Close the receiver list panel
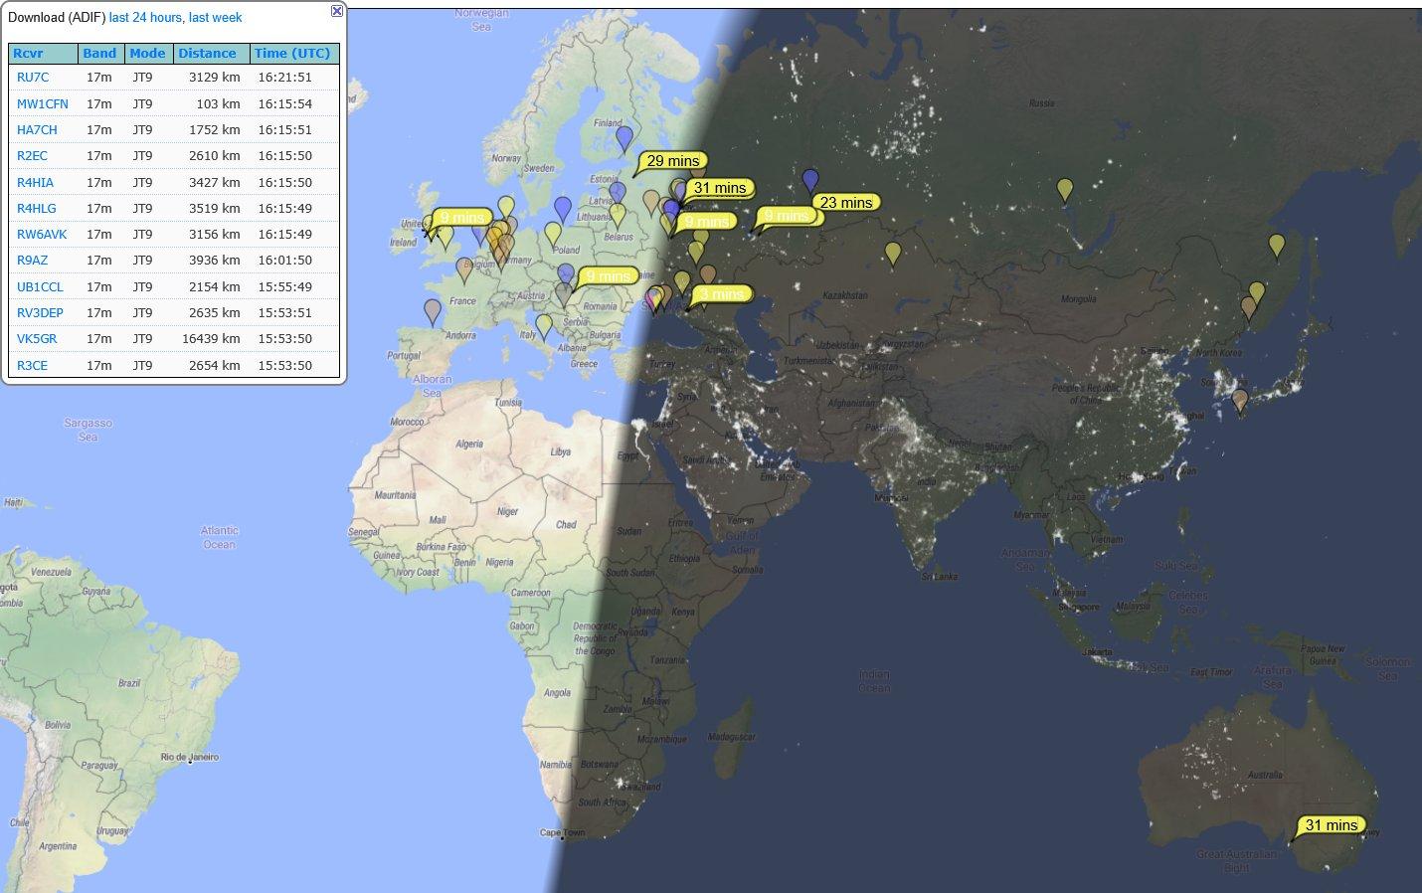The height and width of the screenshot is (893, 1422). (x=337, y=11)
